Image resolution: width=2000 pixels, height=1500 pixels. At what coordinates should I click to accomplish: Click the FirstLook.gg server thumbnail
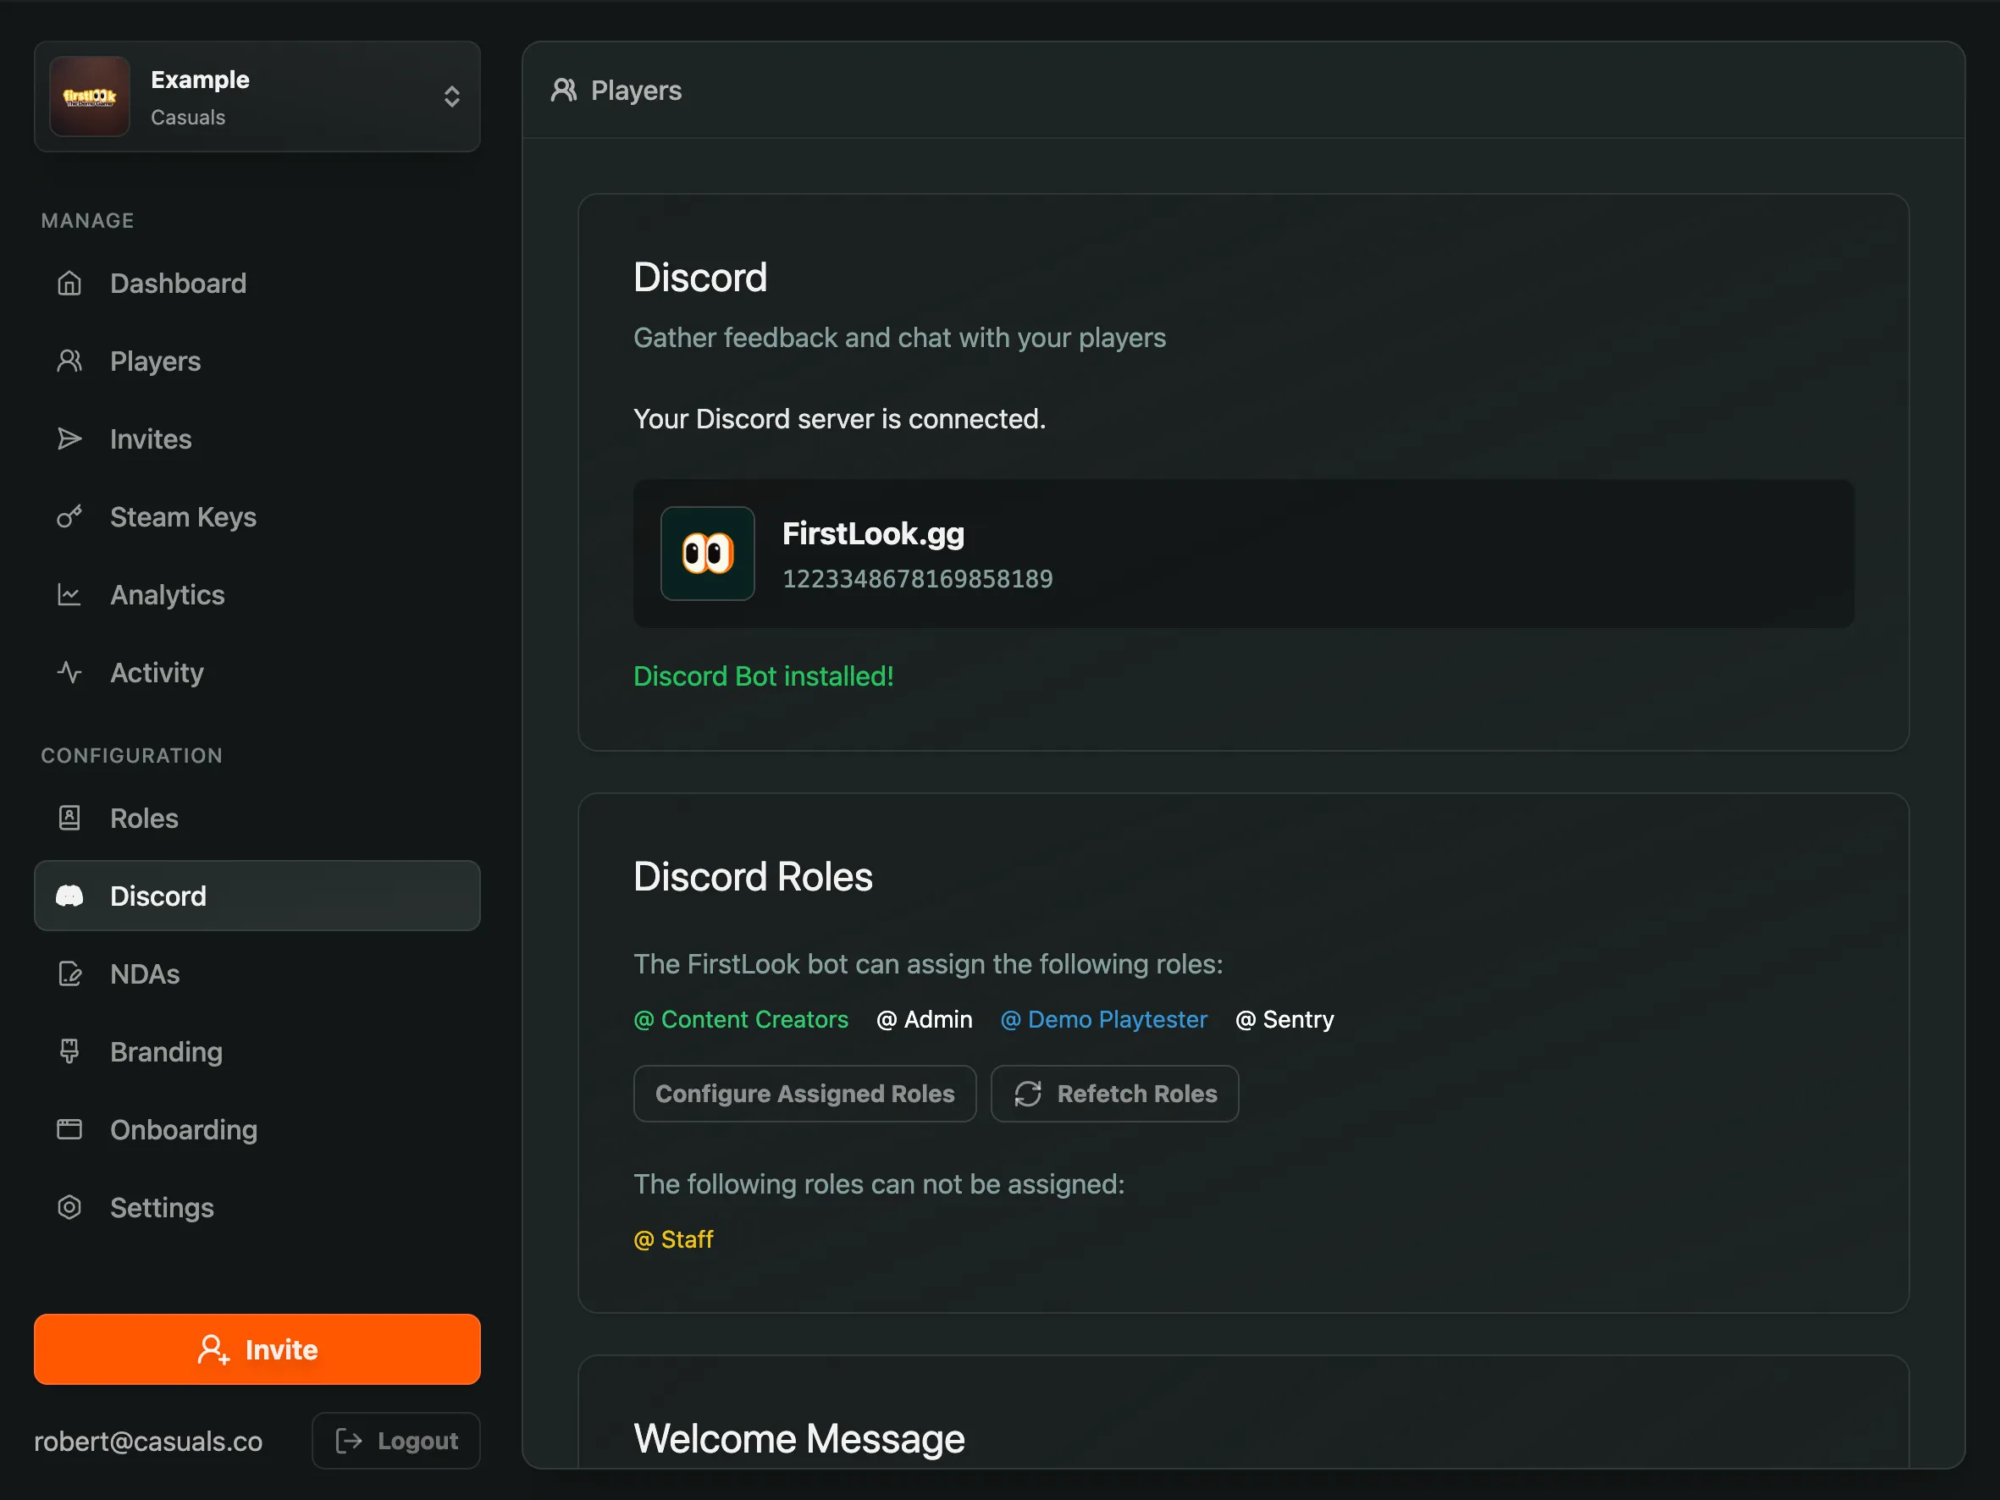708,554
